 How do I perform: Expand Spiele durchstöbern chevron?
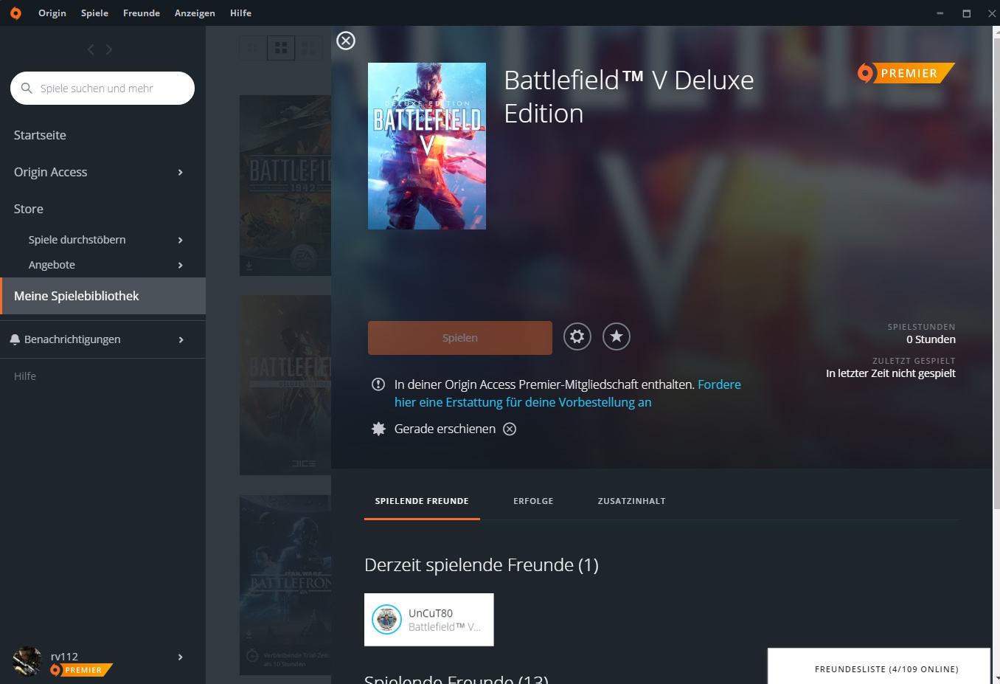181,240
